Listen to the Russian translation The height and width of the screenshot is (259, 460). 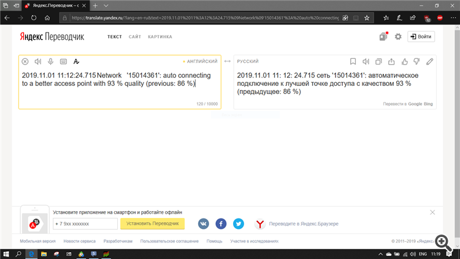click(366, 61)
